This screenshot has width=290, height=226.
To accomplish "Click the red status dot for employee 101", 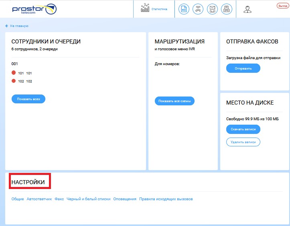I will pyautogui.click(x=14, y=73).
